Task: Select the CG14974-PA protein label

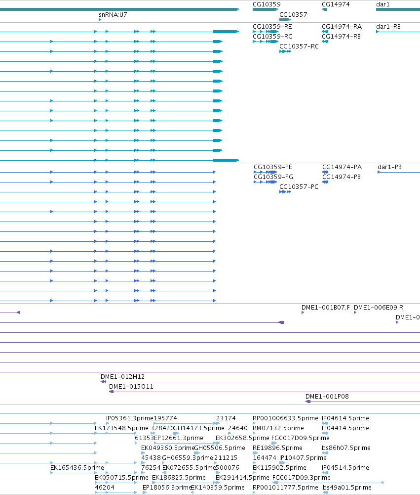Action: coord(342,167)
